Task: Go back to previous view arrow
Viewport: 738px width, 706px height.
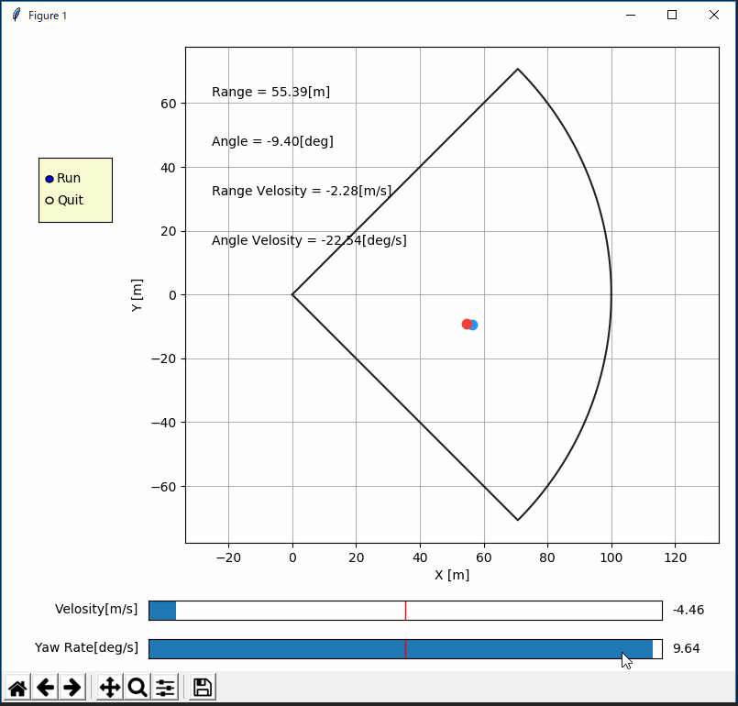Action: [45, 688]
